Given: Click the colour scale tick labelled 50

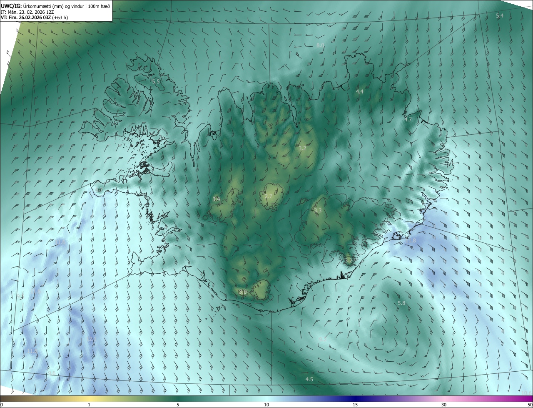Looking at the screenshot, I should [x=530, y=405].
